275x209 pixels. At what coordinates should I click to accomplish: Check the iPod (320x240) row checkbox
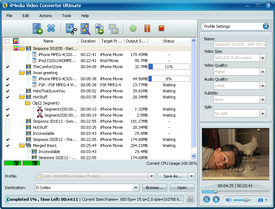pos(7,61)
